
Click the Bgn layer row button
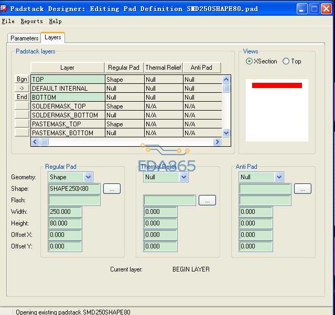22,79
